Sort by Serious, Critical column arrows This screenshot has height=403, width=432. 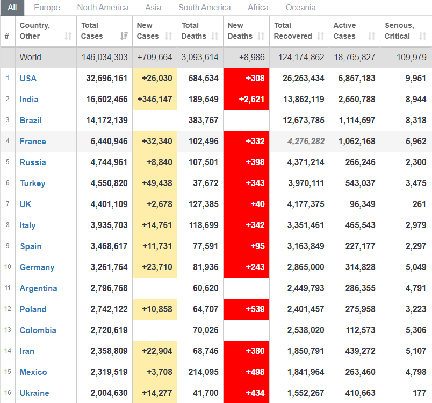click(423, 36)
